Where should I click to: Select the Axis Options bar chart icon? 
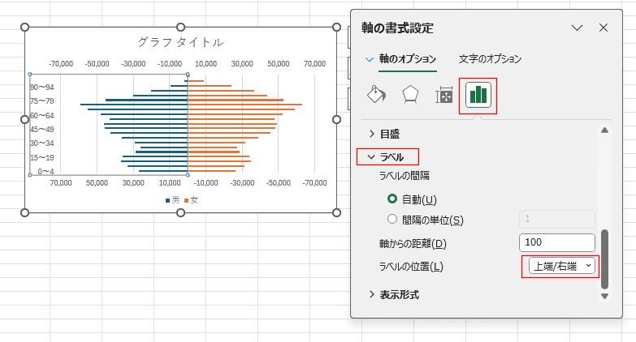coord(478,95)
